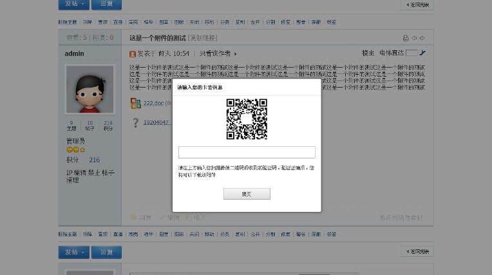Click 分类 in the upper moderation bar
This screenshot has height=275, width=492.
click(x=224, y=22)
